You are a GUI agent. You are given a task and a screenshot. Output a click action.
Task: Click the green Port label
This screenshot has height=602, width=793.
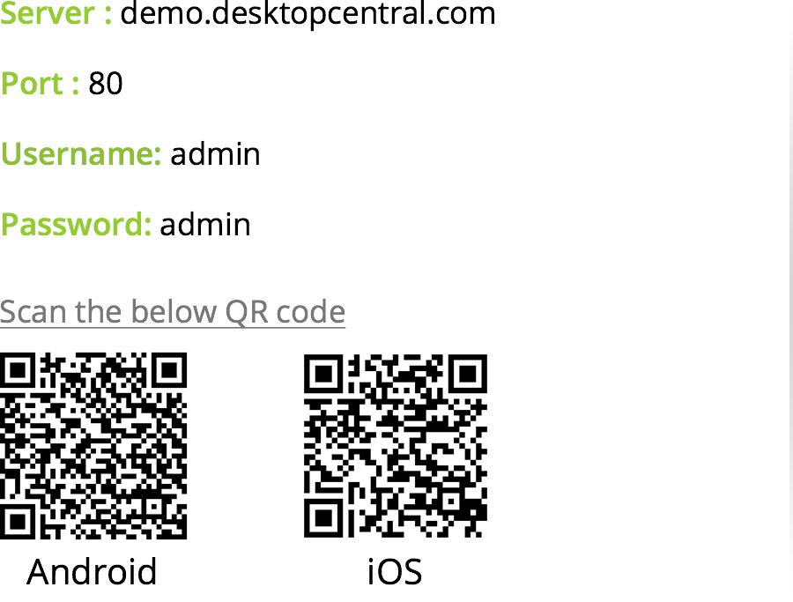click(x=40, y=84)
